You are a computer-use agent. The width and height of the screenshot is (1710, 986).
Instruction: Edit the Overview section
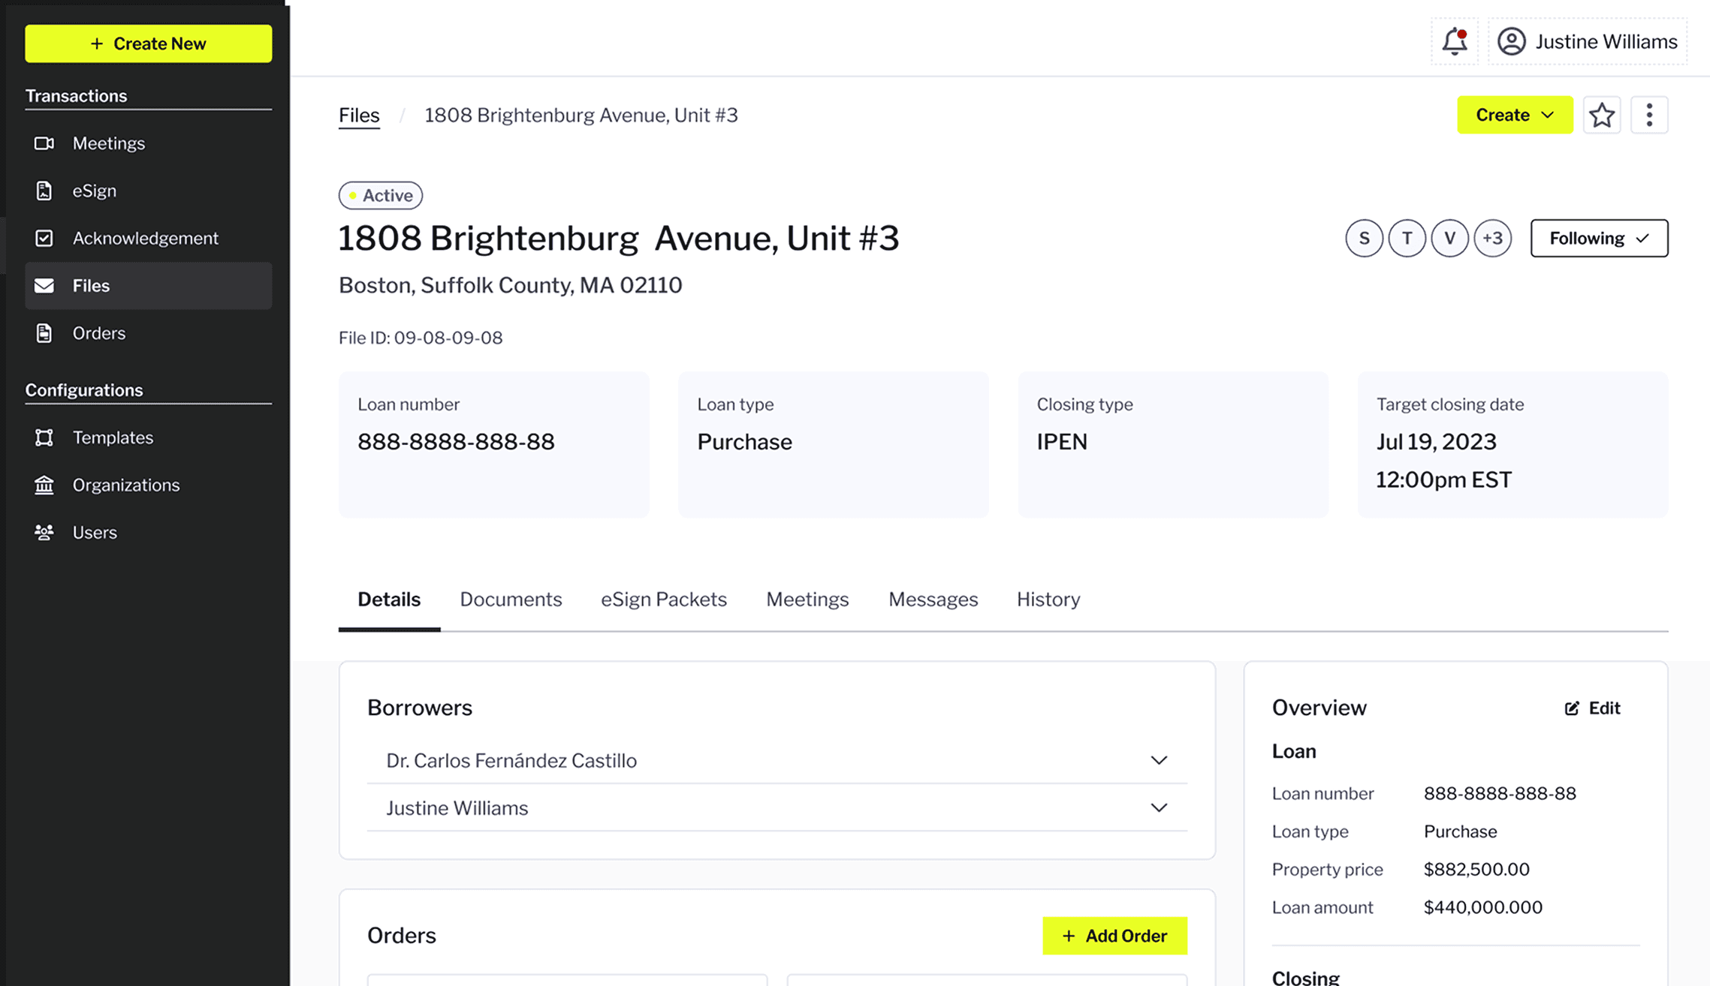1592,708
